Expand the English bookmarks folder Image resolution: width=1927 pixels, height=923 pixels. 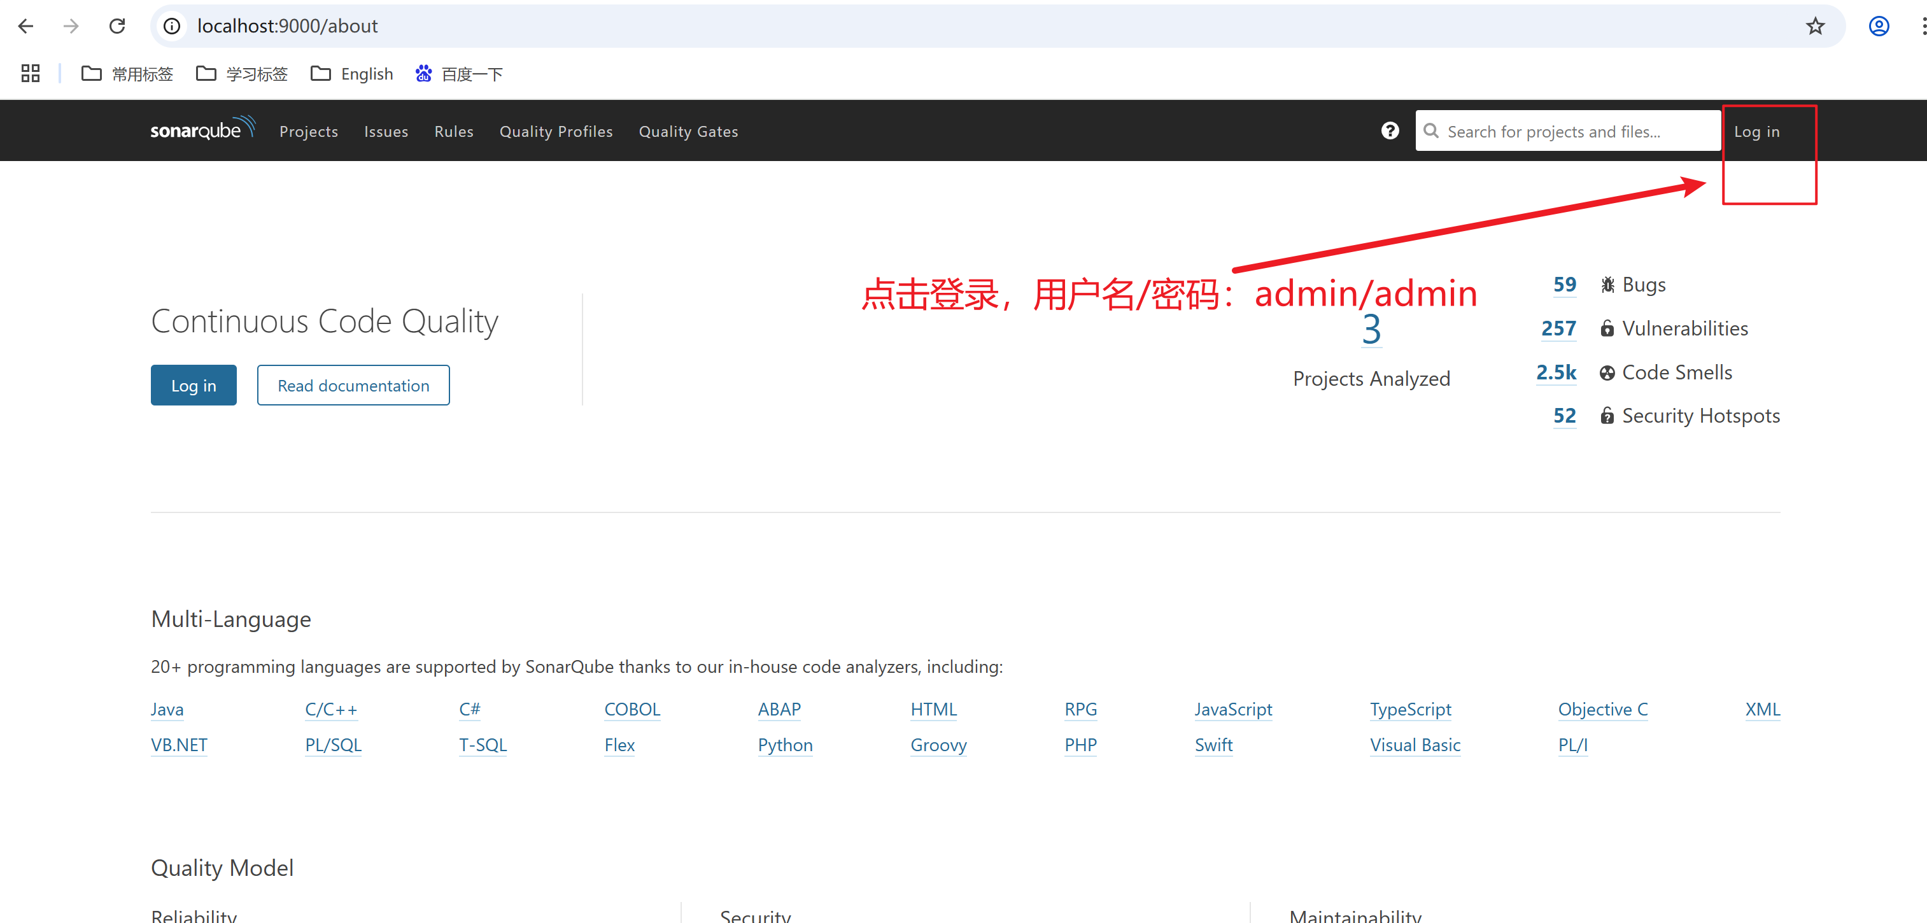tap(350, 73)
